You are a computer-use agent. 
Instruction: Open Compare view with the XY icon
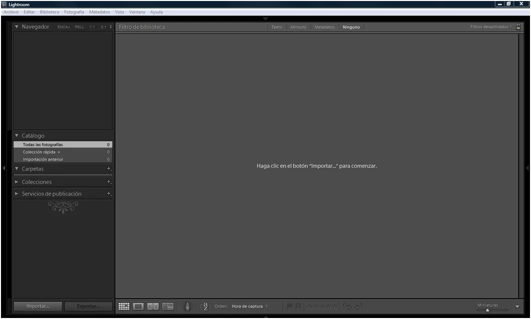153,306
